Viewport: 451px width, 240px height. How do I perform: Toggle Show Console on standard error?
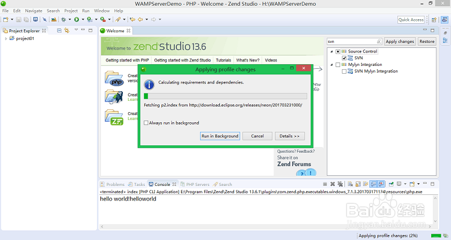pos(381,184)
